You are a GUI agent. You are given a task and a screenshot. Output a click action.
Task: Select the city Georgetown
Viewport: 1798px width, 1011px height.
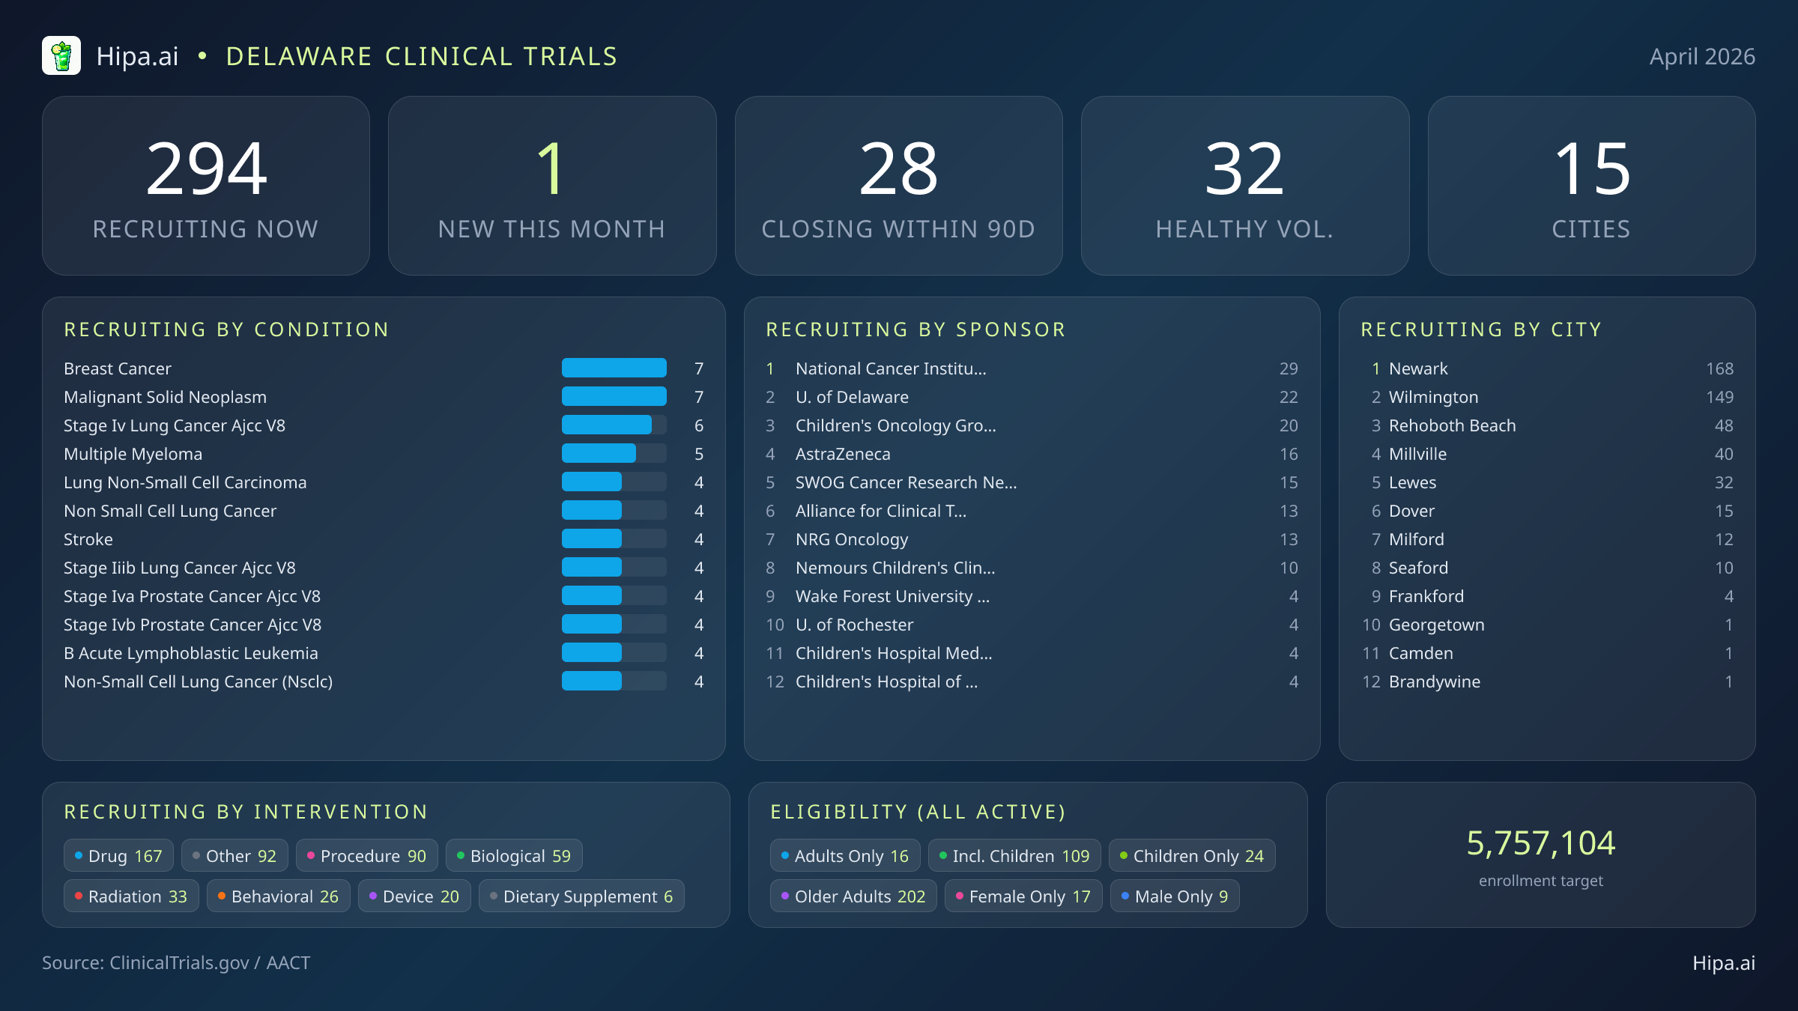pyautogui.click(x=1547, y=625)
